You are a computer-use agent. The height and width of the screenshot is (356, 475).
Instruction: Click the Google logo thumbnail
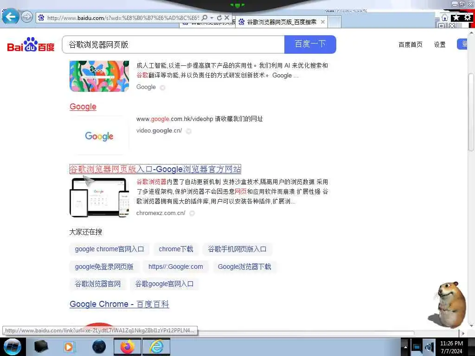tap(99, 136)
